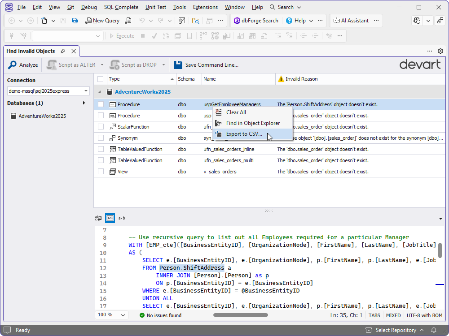Open the Unit Test menu
The width and height of the screenshot is (449, 336).
tap(155, 7)
